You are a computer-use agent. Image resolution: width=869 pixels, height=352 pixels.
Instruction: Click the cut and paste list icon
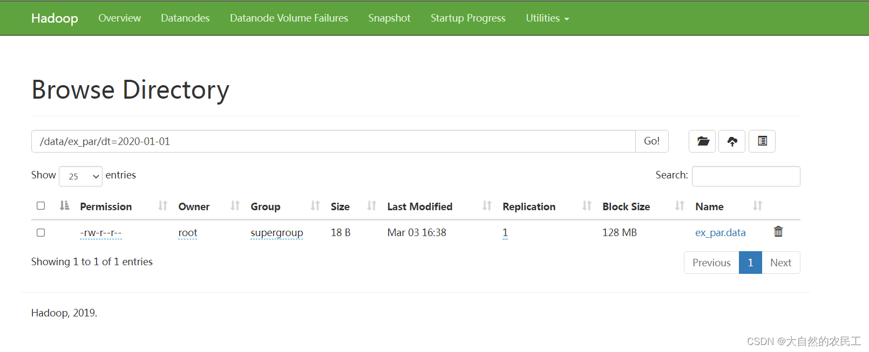762,141
